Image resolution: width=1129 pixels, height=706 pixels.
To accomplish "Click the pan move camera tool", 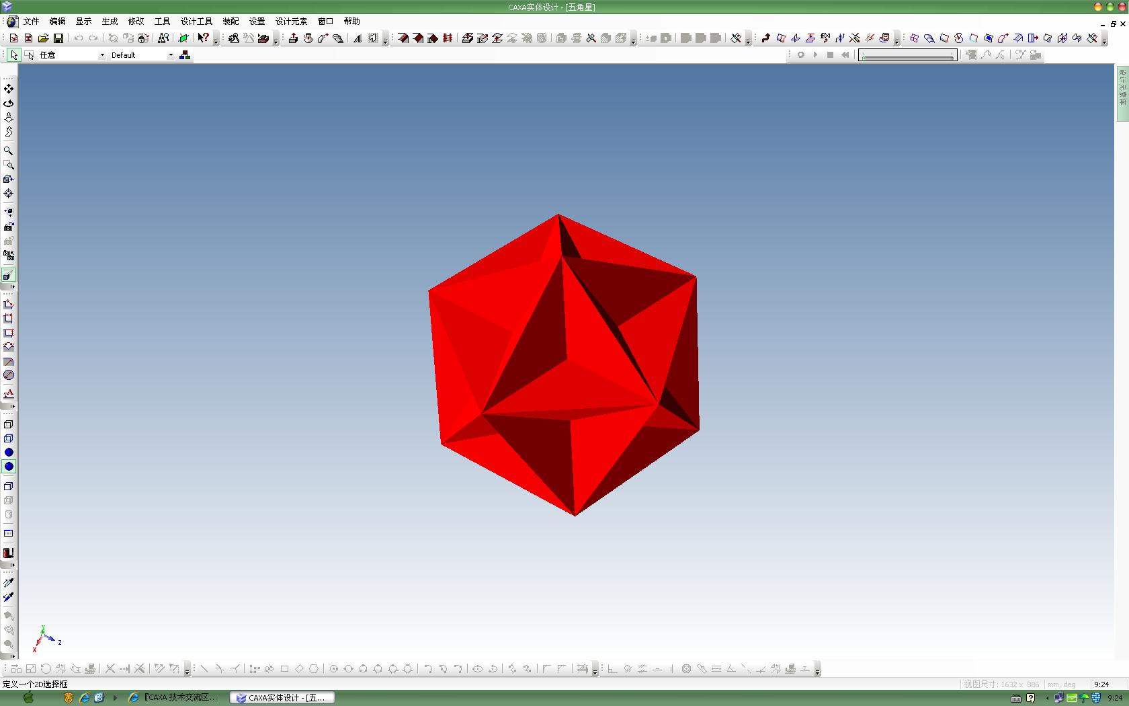I will 9,89.
